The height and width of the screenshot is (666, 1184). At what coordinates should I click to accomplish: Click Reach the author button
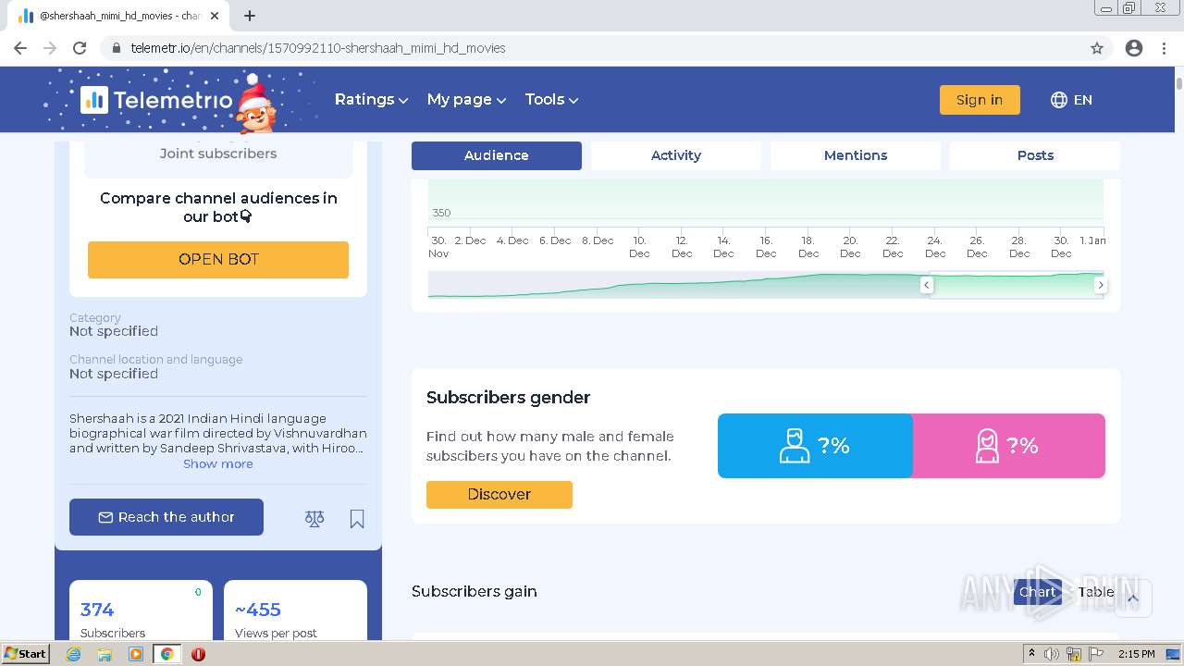pos(166,517)
